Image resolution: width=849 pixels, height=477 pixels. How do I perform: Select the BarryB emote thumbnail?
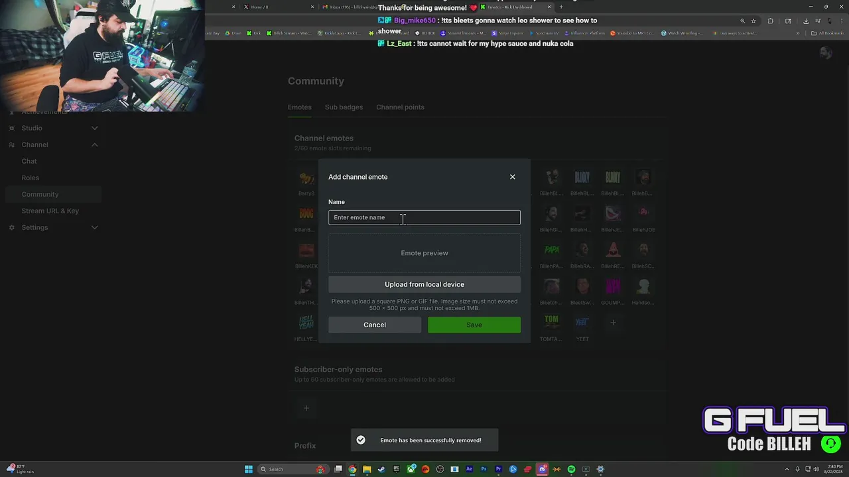coord(306,178)
